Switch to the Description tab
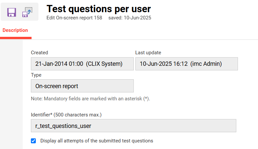 (15, 30)
